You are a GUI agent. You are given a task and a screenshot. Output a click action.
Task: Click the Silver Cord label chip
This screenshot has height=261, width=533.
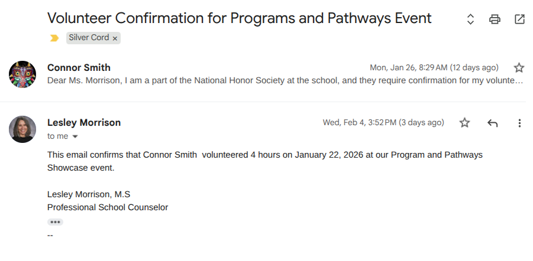pos(89,38)
